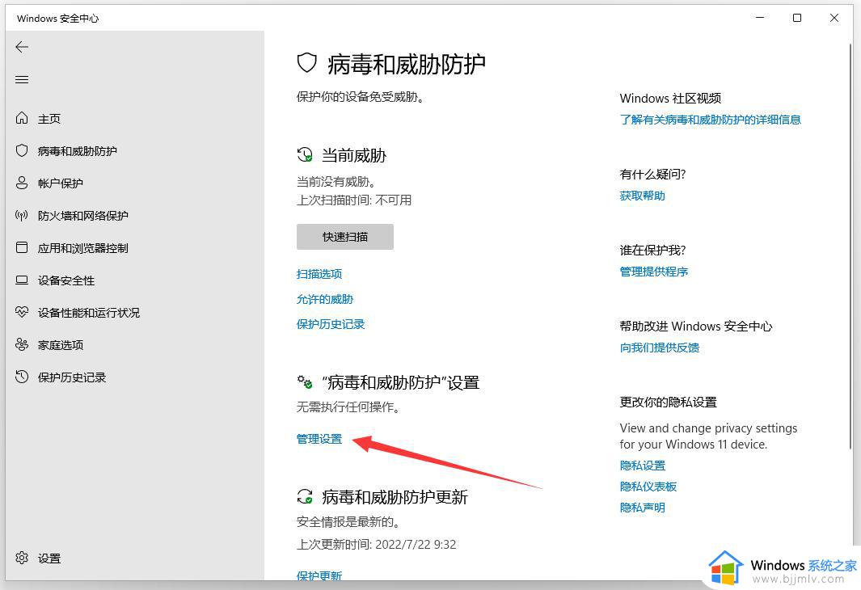Open the 允许的威胁 link
The image size is (861, 590).
pyautogui.click(x=324, y=299)
